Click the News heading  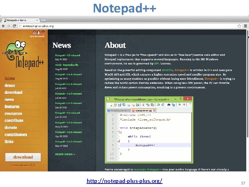pyautogui.click(x=62, y=45)
